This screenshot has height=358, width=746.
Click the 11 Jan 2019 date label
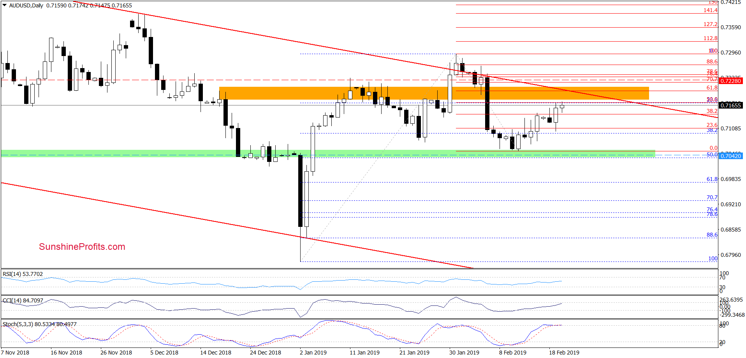[x=364, y=353]
